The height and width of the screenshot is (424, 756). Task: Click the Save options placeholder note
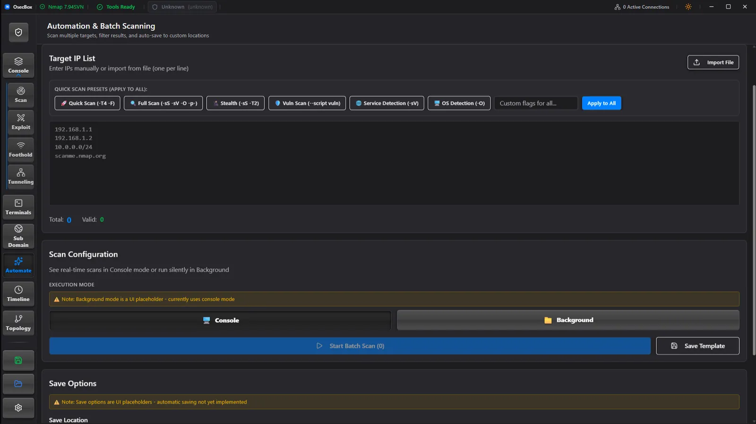point(394,402)
